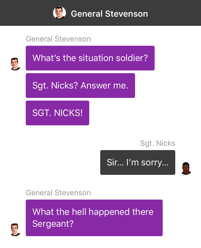Select the "What the hell happened there" message line
201x248 pixels.
coord(93,212)
